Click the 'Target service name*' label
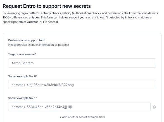 click(x=22, y=54)
